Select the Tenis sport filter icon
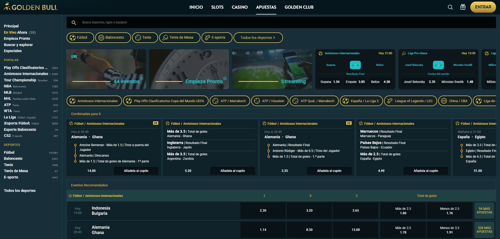The height and width of the screenshot is (239, 500). click(x=138, y=37)
